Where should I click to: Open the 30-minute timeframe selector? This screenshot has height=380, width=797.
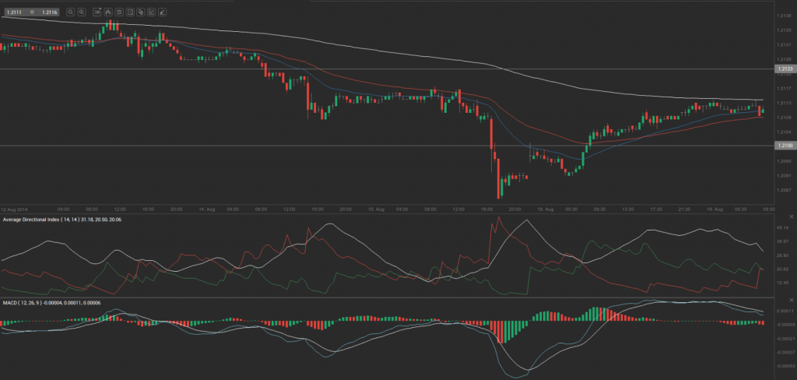click(x=97, y=12)
